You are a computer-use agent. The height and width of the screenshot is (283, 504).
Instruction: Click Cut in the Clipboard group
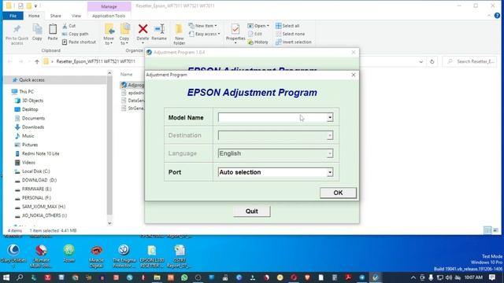point(69,26)
